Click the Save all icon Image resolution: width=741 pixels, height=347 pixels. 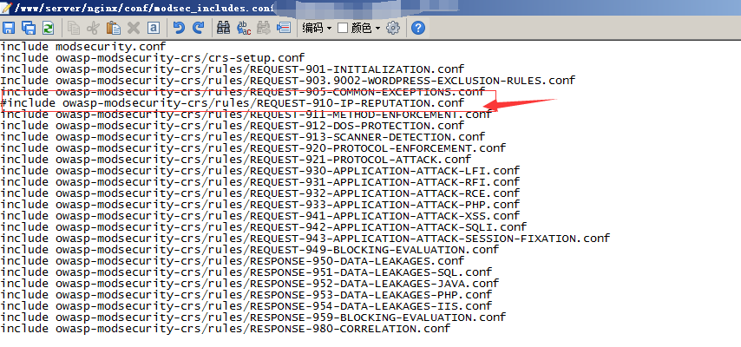28,28
